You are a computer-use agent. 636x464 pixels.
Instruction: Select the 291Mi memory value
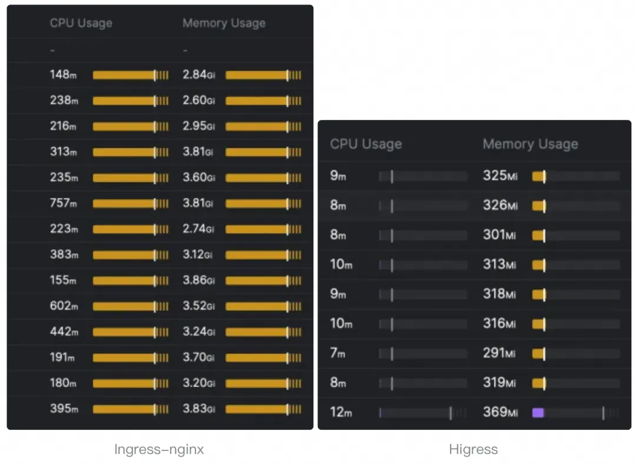click(x=499, y=353)
